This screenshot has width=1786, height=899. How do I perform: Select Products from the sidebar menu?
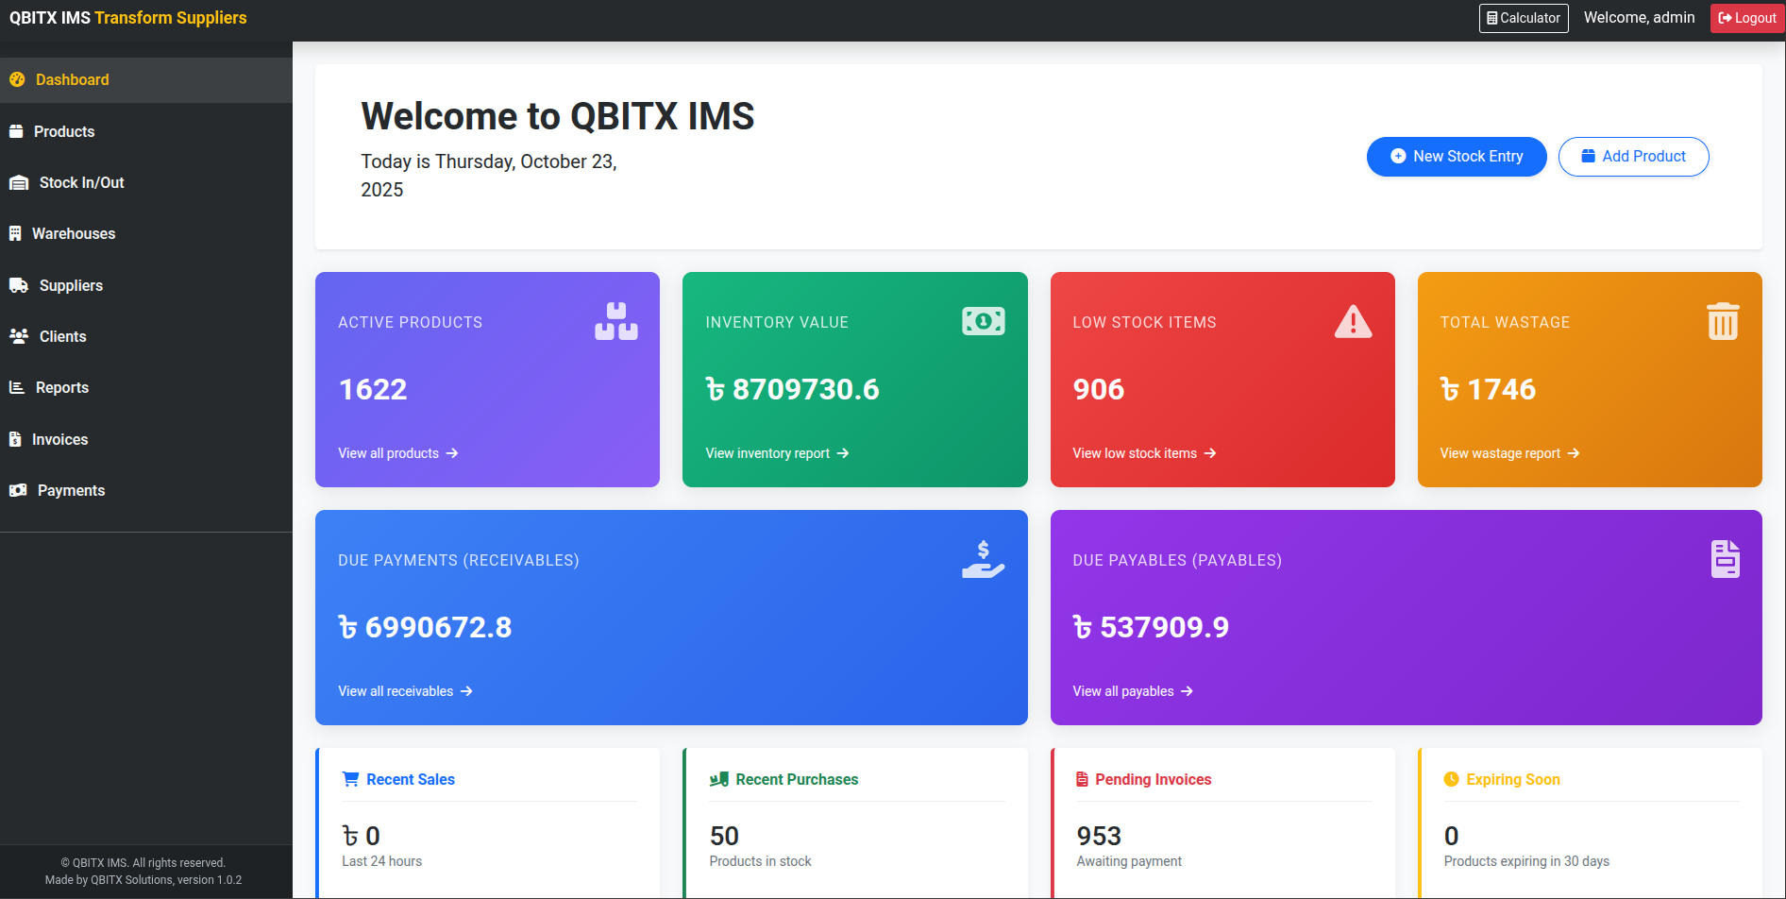pyautogui.click(x=64, y=131)
